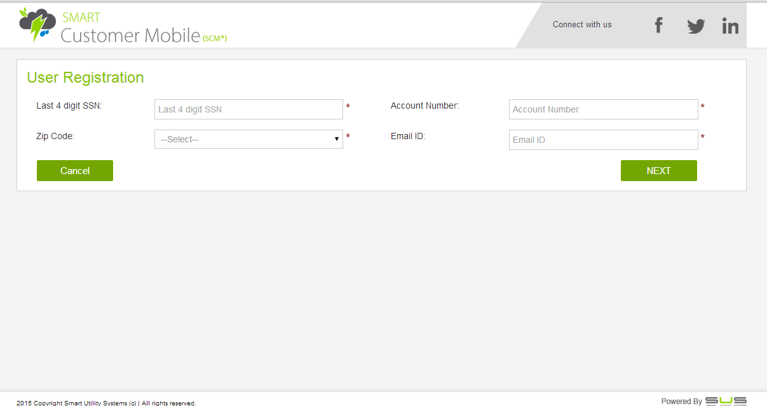Open the Facebook page icon
767x406 pixels.
coord(658,25)
